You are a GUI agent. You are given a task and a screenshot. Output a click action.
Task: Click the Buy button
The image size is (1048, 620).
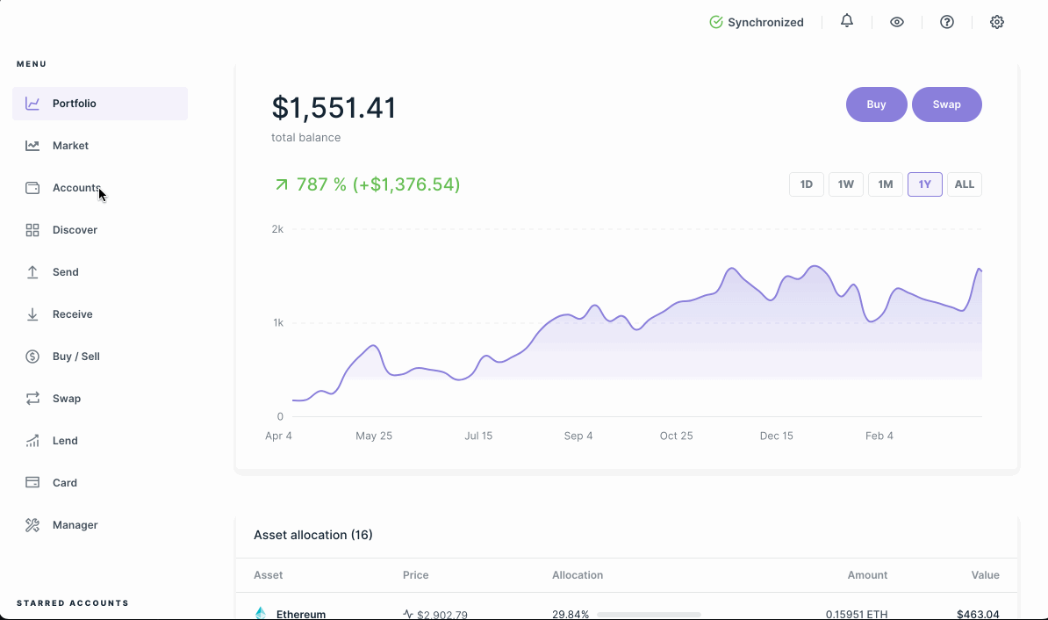point(875,104)
